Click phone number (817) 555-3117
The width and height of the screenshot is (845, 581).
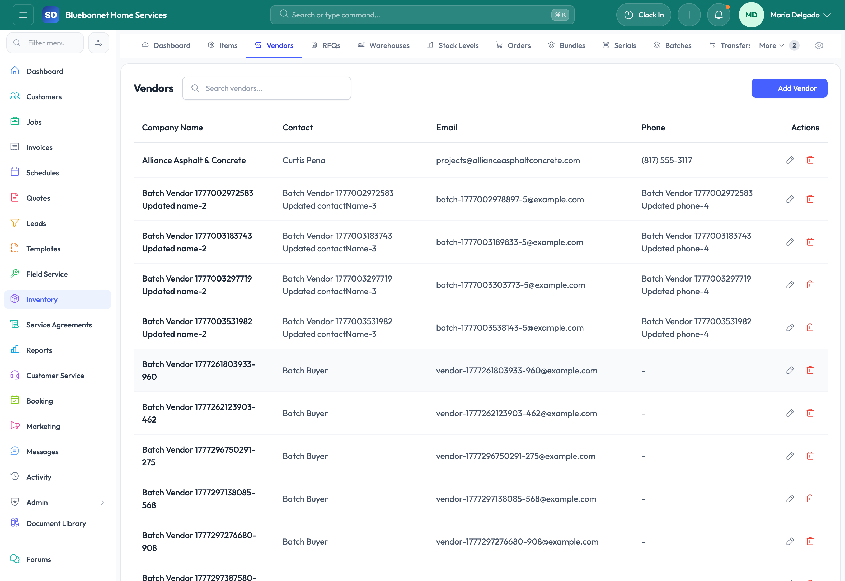(x=667, y=160)
